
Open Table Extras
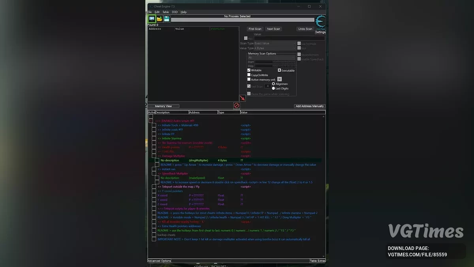tap(318, 261)
